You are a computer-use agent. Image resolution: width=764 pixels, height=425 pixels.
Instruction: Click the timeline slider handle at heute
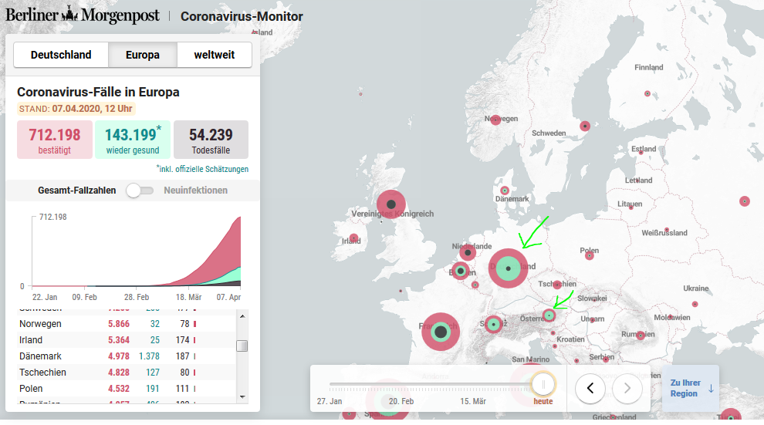point(543,383)
